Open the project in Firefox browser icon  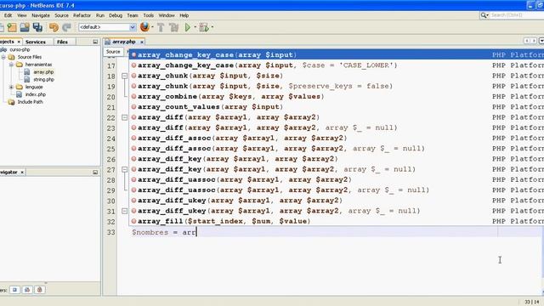(x=144, y=26)
